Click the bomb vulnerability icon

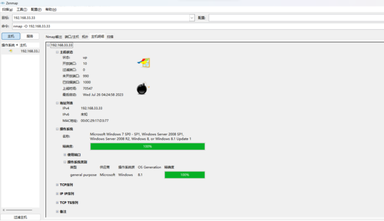point(142,89)
